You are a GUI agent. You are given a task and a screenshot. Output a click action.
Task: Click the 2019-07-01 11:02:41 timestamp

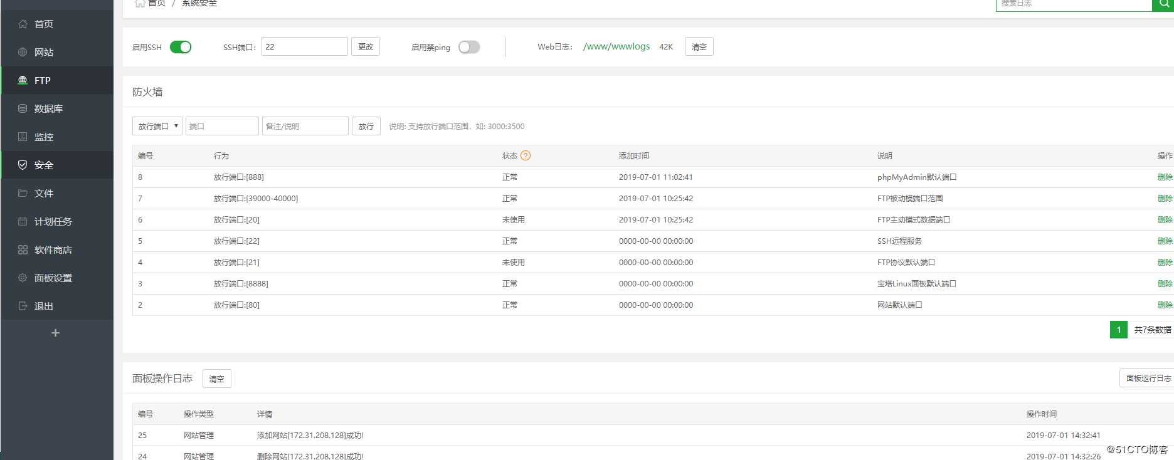(x=656, y=177)
